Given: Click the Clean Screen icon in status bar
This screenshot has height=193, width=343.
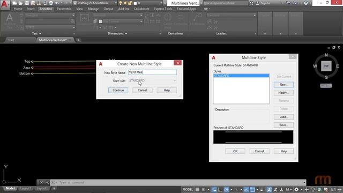Looking at the screenshot, I should point(333,189).
